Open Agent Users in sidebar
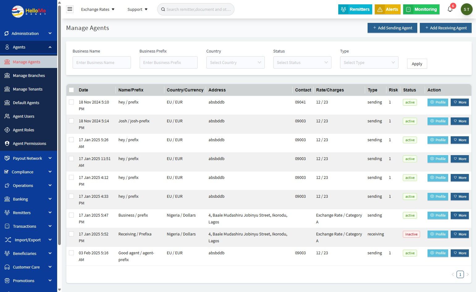The width and height of the screenshot is (476, 292). [x=23, y=116]
